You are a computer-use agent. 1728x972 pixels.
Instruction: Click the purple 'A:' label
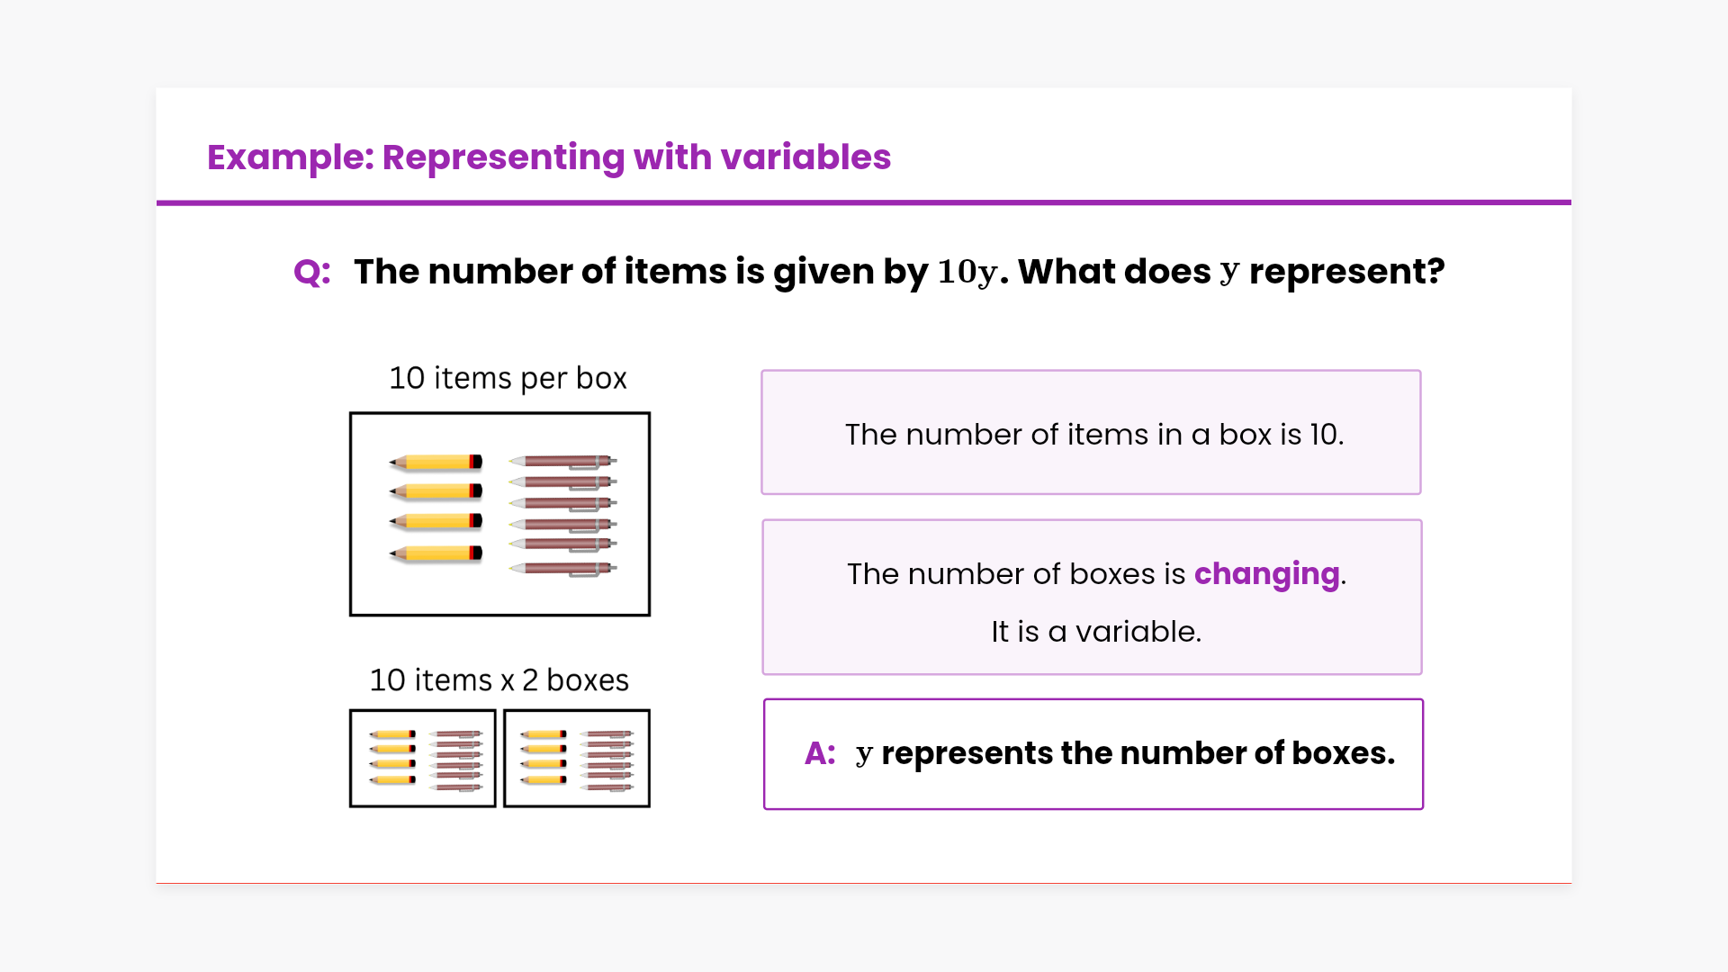(820, 753)
